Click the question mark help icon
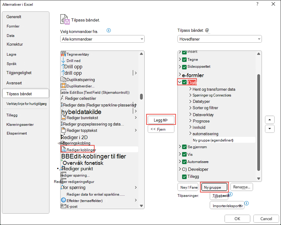Image resolution: width=281 pixels, height=225 pixels. pyautogui.click(x=257, y=4)
